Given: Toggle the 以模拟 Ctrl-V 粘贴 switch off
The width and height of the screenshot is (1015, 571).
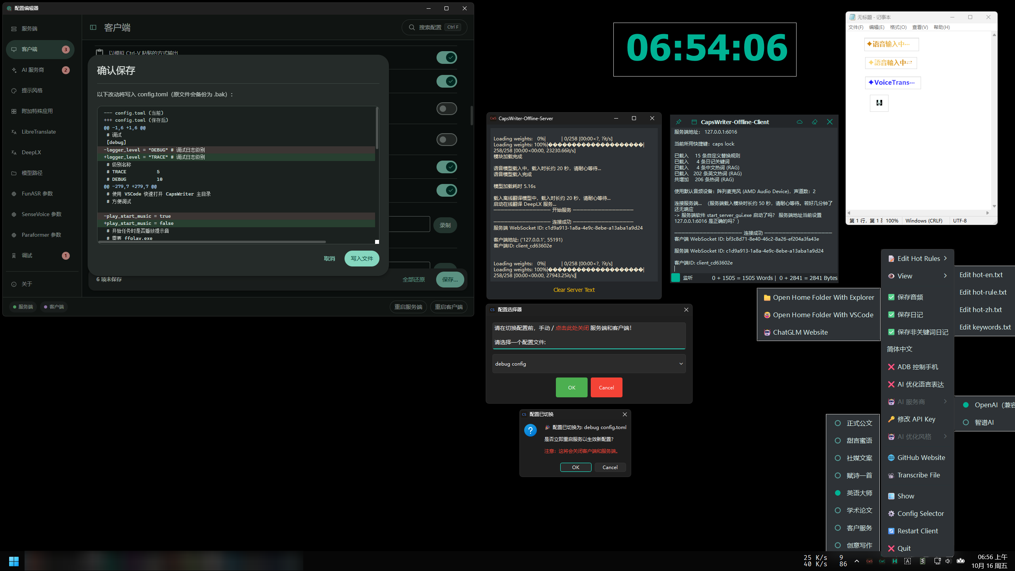Looking at the screenshot, I should (x=446, y=57).
